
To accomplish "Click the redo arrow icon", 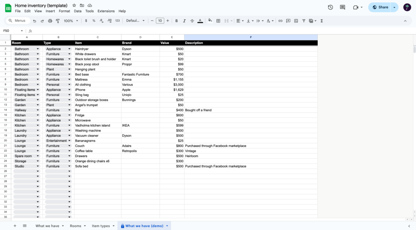I will click(42, 21).
